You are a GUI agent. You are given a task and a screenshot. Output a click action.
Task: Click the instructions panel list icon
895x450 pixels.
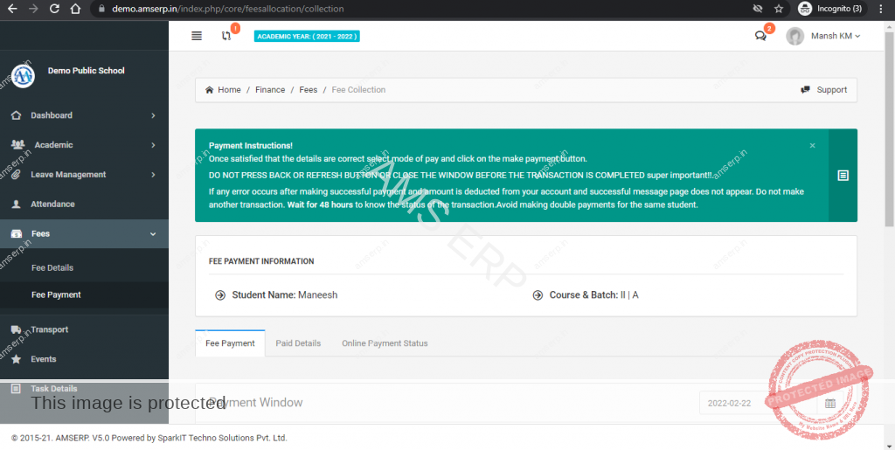(843, 176)
